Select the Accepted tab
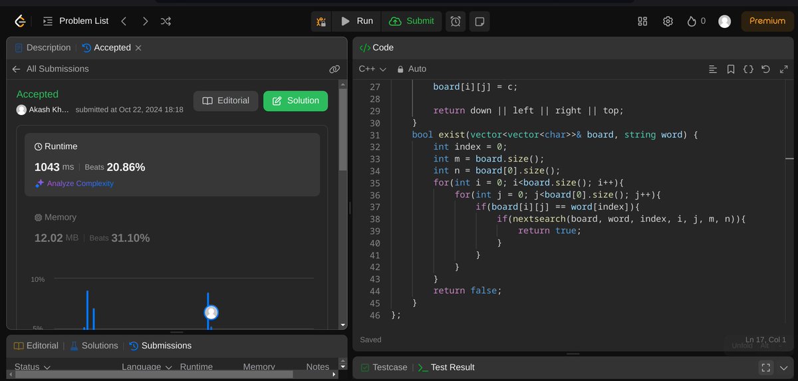798x381 pixels. point(106,48)
